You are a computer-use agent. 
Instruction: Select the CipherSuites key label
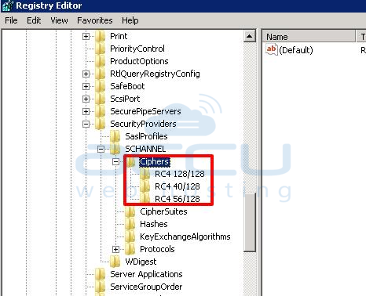[163, 211]
